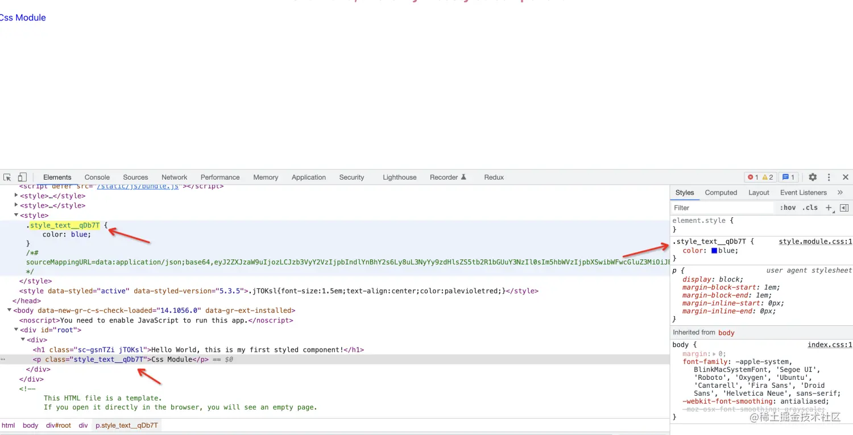This screenshot has height=435, width=853.
Task: Select the noscript element row
Action: click(156, 320)
